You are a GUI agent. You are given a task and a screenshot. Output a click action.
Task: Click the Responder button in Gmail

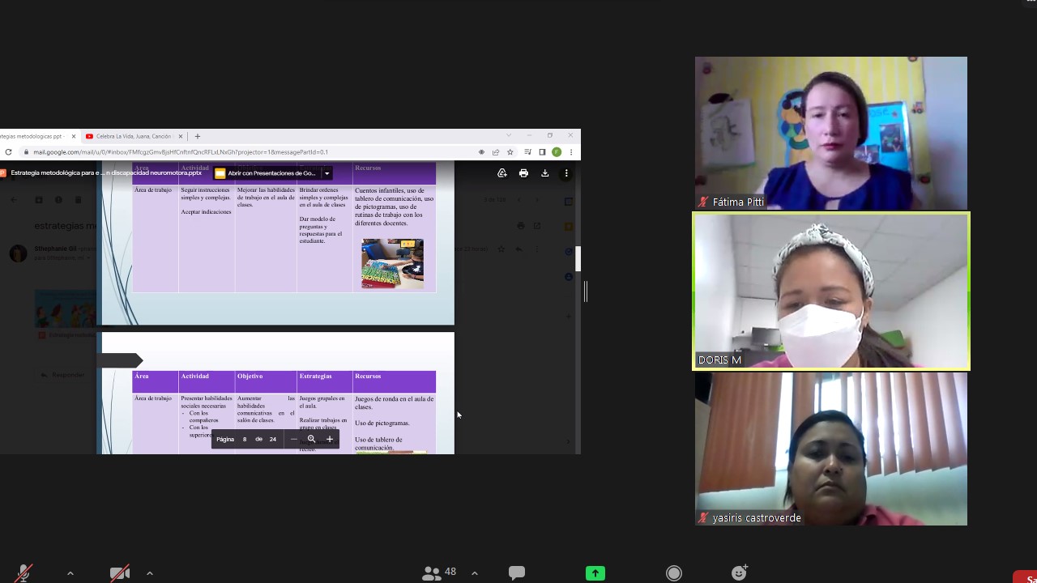coord(62,375)
